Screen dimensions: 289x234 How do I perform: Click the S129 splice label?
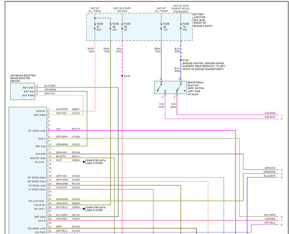point(185,61)
